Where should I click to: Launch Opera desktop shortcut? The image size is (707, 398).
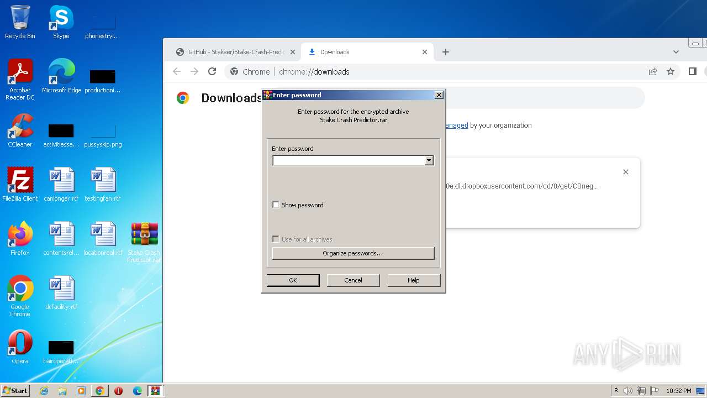[20, 347]
